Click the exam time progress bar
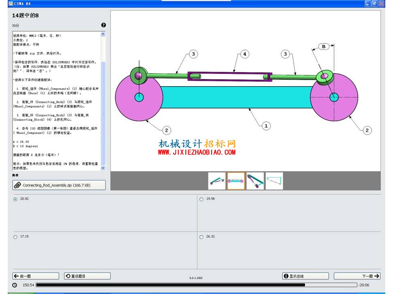Viewport: 393px width, 294px height. click(196, 285)
